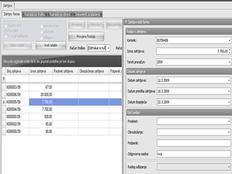
Task: Click the 20.000,00 amount cell
Action: [x=41, y=95]
